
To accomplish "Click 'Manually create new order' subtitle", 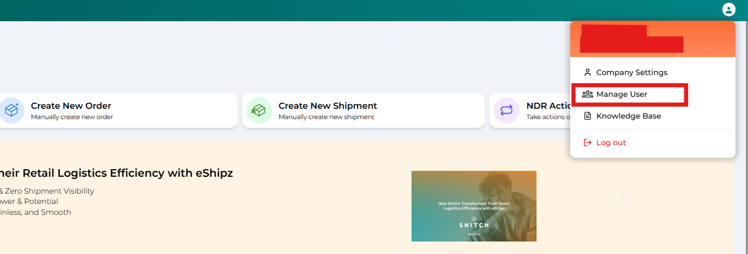I will pos(72,117).
